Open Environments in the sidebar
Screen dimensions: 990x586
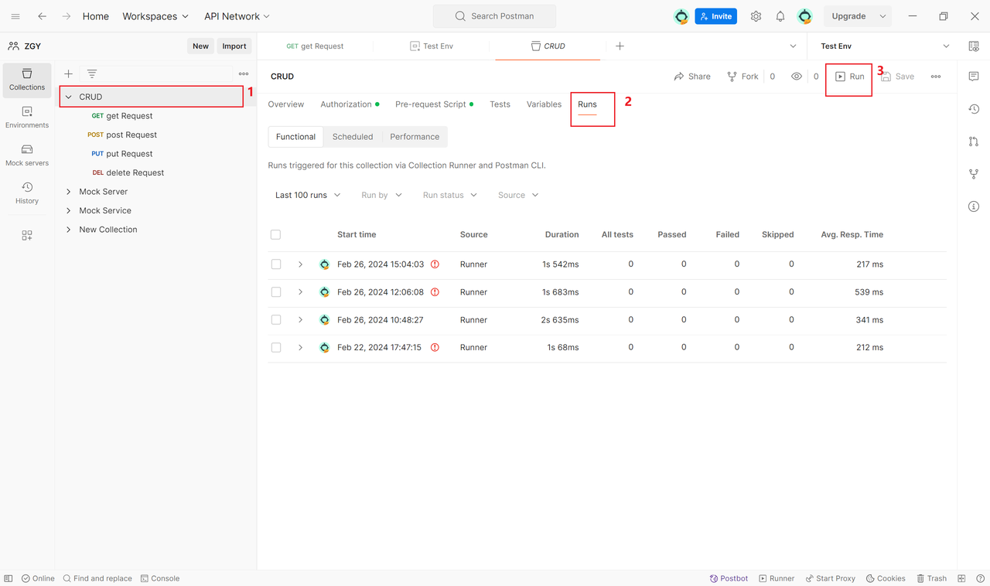point(27,118)
